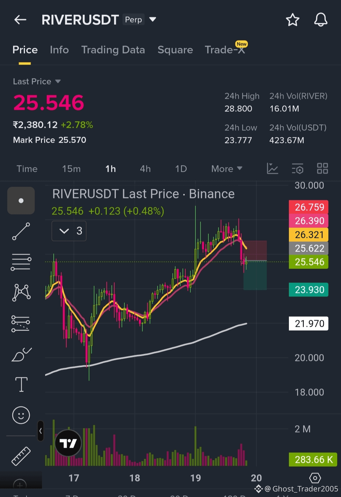Open chart settings hexagon icon
This screenshot has width=341, height=497.
(x=315, y=478)
